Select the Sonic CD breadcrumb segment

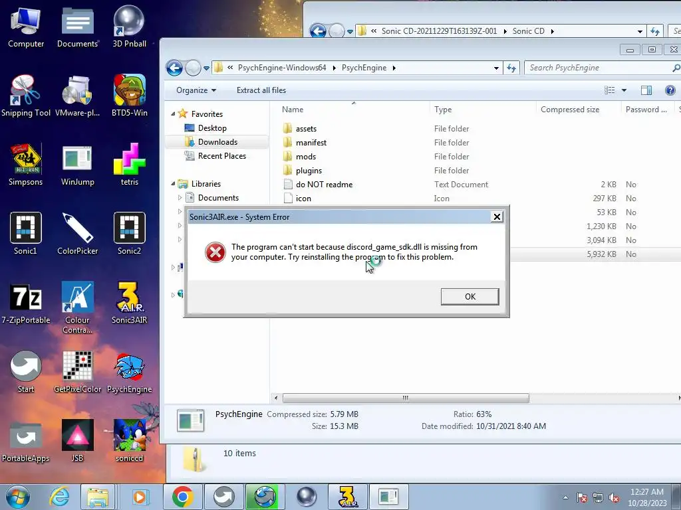click(x=528, y=31)
